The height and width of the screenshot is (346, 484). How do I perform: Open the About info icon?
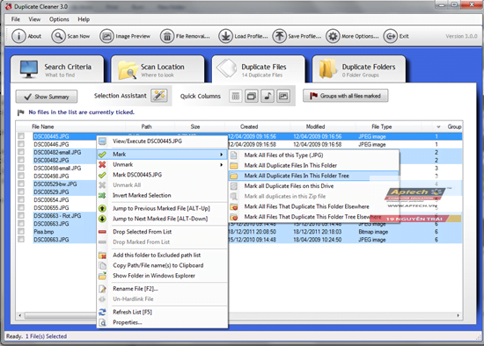click(x=18, y=36)
